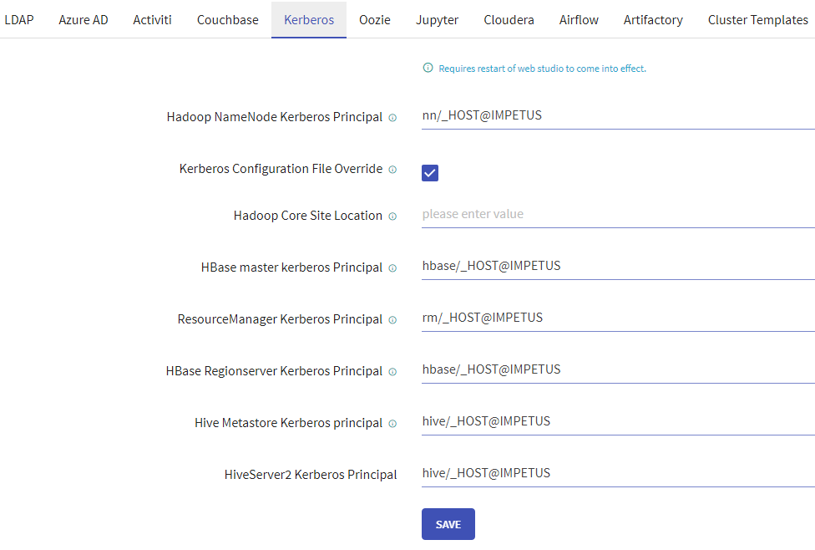The width and height of the screenshot is (815, 550).
Task: Switch to the Couchbase tab
Action: tap(227, 19)
